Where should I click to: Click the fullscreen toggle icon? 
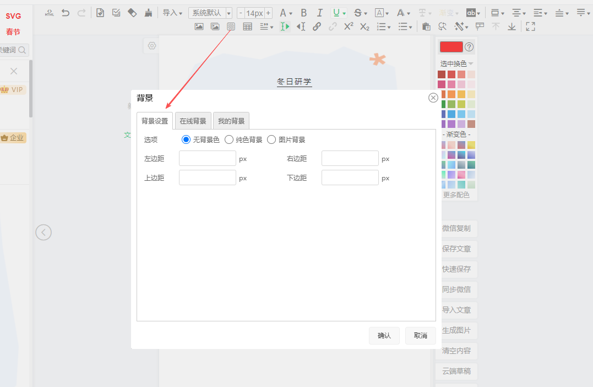tap(531, 26)
